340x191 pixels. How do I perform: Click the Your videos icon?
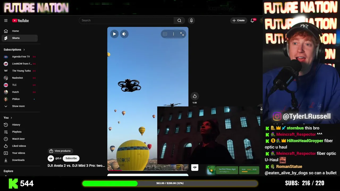click(6, 153)
